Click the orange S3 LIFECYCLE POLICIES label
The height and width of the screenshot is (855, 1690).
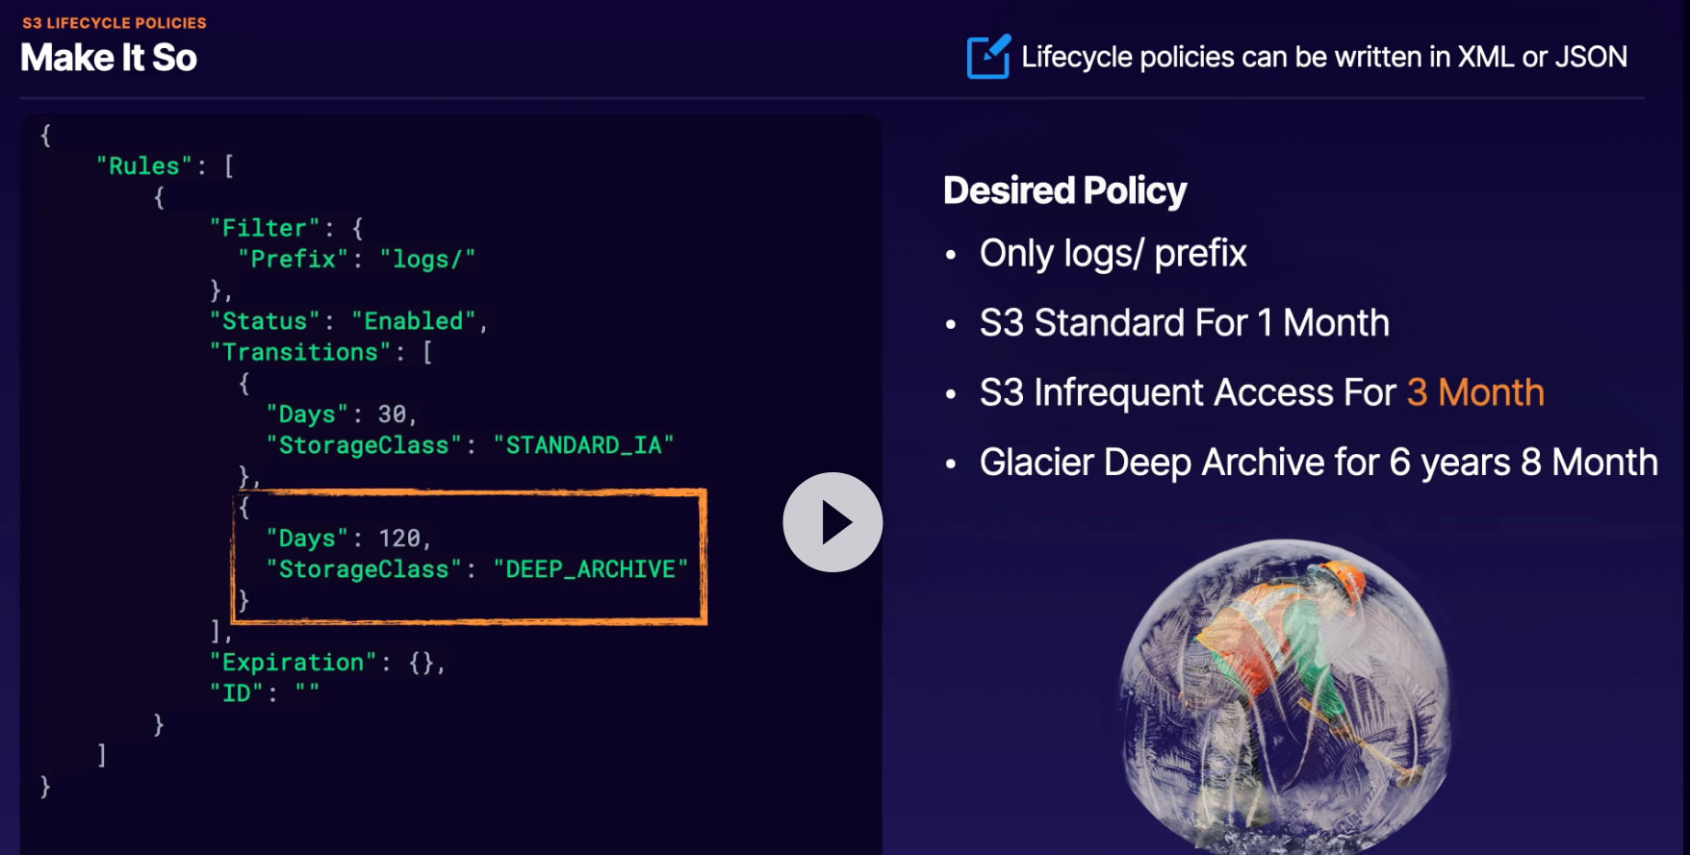point(115,23)
